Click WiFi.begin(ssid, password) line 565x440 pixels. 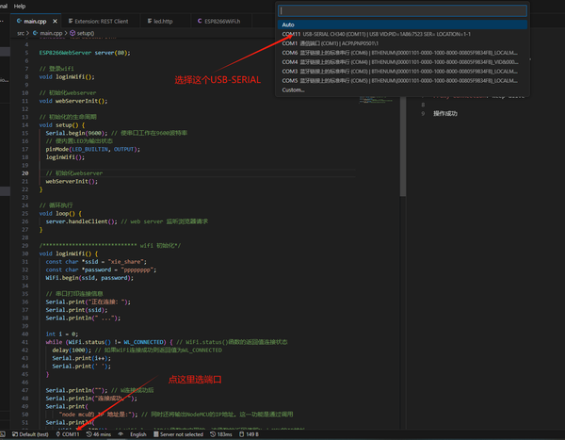(x=89, y=278)
